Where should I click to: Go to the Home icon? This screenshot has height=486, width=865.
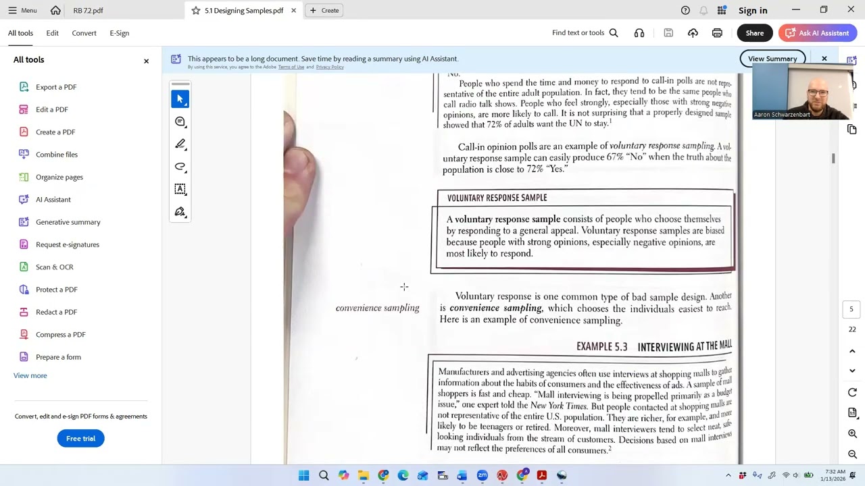[55, 10]
